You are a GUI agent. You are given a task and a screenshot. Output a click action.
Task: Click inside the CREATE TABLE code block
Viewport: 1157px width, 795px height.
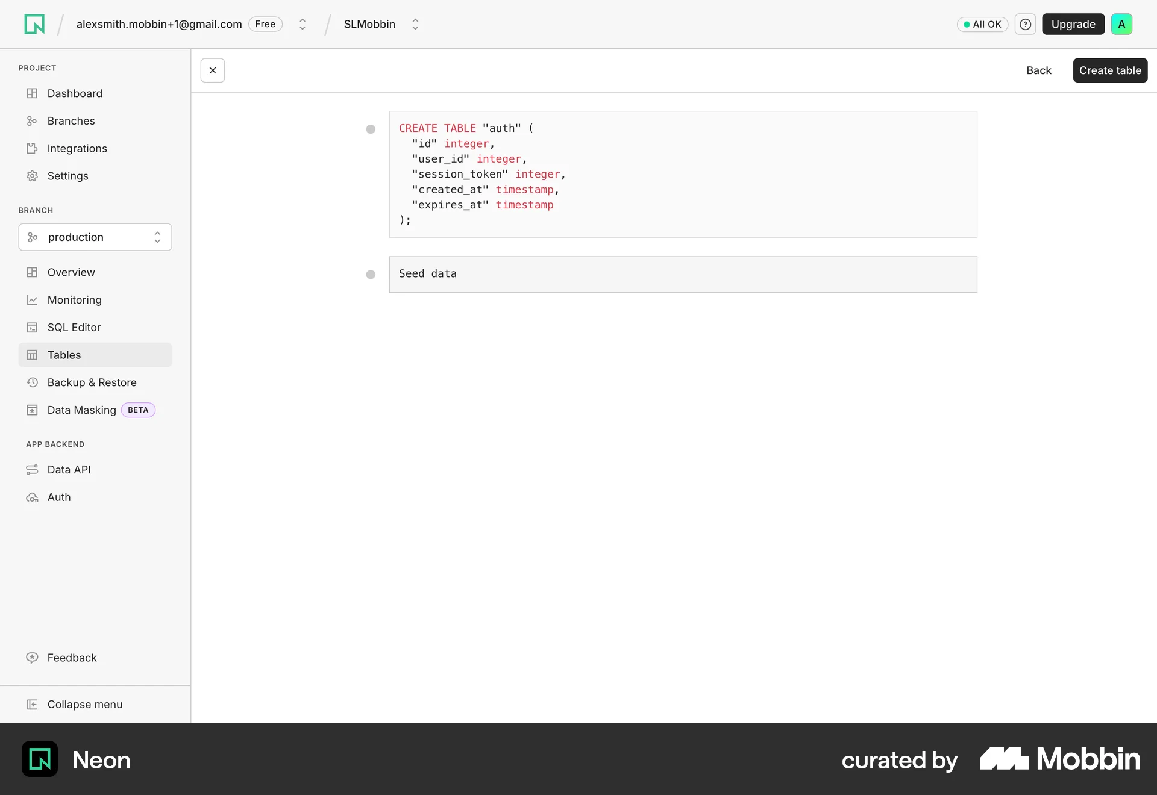683,174
